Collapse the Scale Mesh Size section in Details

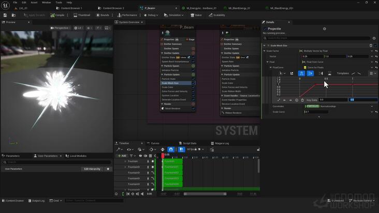(264, 45)
